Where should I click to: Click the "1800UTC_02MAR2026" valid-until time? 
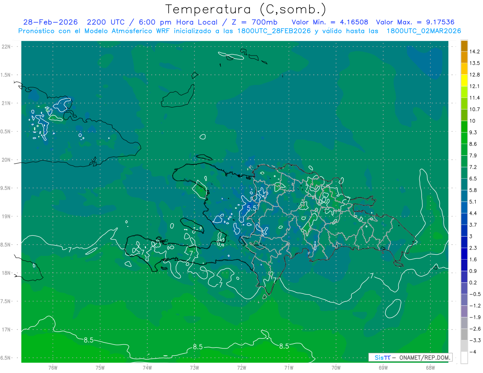[x=423, y=31]
